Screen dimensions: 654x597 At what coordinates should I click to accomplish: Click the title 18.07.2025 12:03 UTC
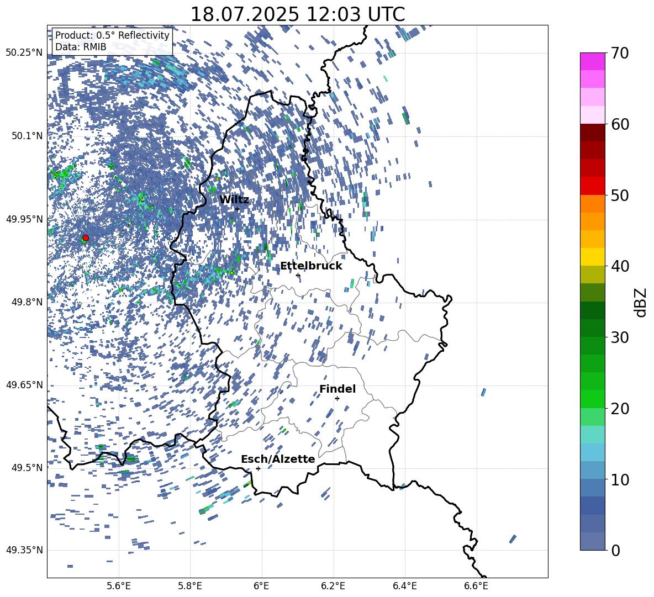click(298, 14)
